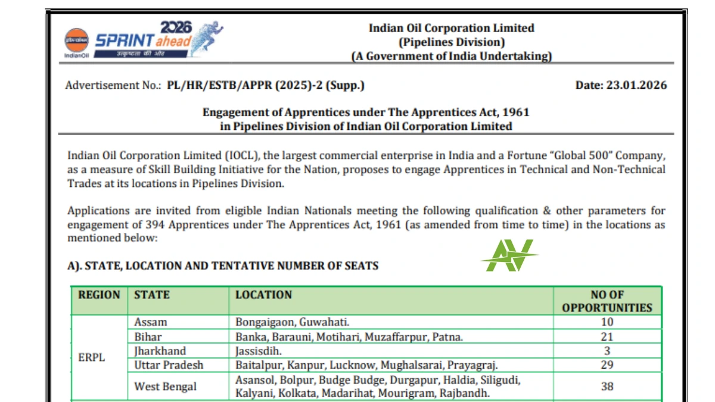The height and width of the screenshot is (402, 715).
Task: Click the Jharkhand opportunities count 3
Action: (x=607, y=351)
